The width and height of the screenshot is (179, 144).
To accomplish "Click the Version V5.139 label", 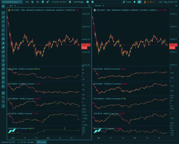I will tap(8, 142).
